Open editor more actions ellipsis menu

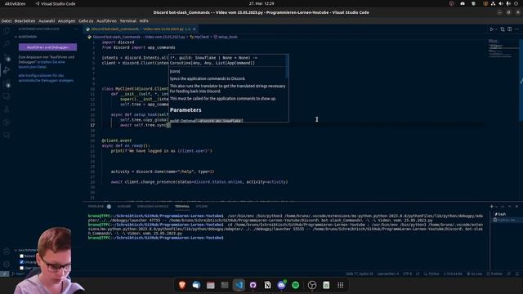516,29
